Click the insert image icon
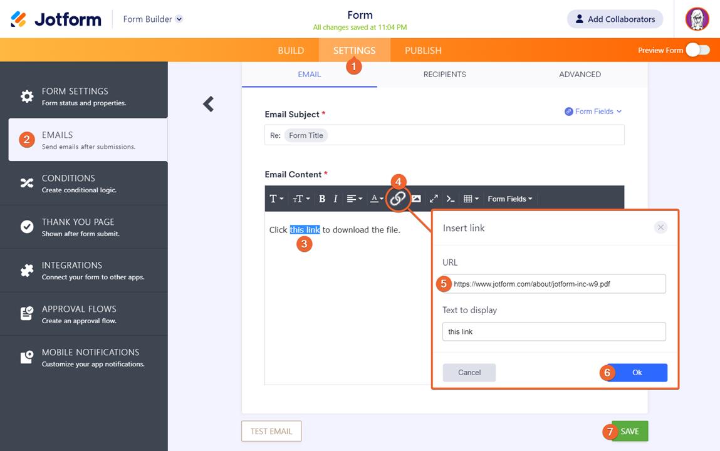Viewport: 720px width, 451px height. pyautogui.click(x=417, y=199)
